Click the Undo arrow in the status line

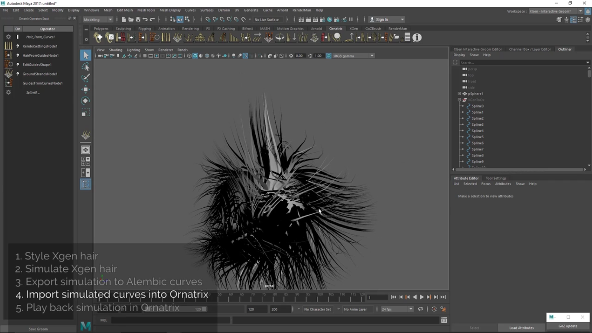pyautogui.click(x=145, y=20)
